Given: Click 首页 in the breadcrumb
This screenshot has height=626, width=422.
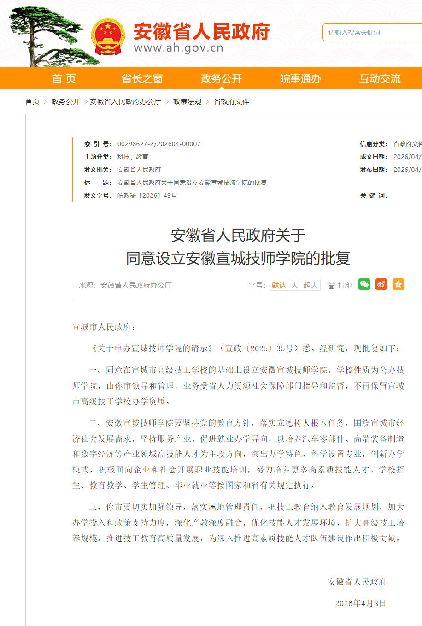Looking at the screenshot, I should 32,102.
